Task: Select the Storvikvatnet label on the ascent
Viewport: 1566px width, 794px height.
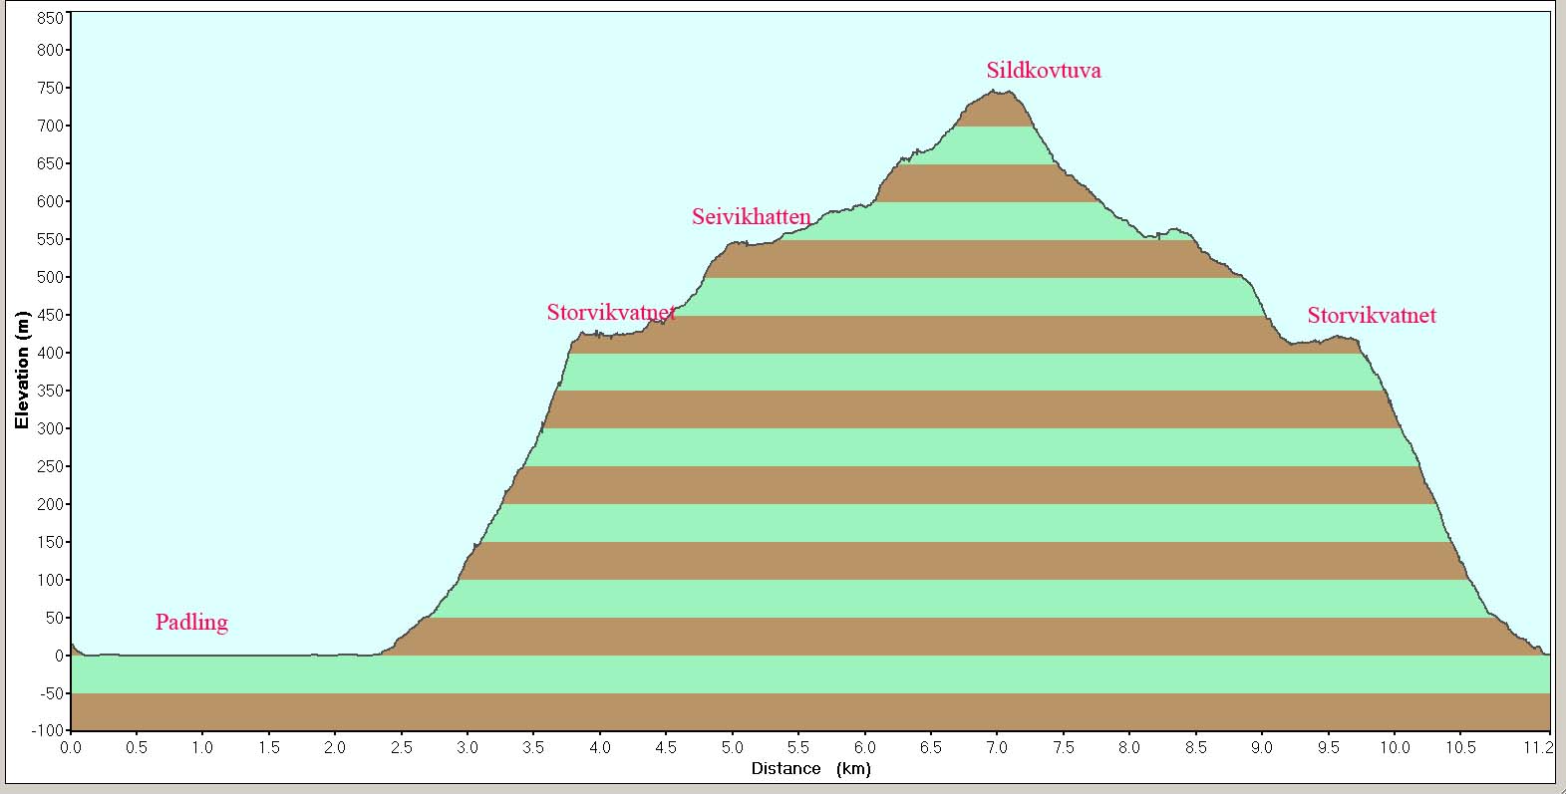Action: point(611,313)
